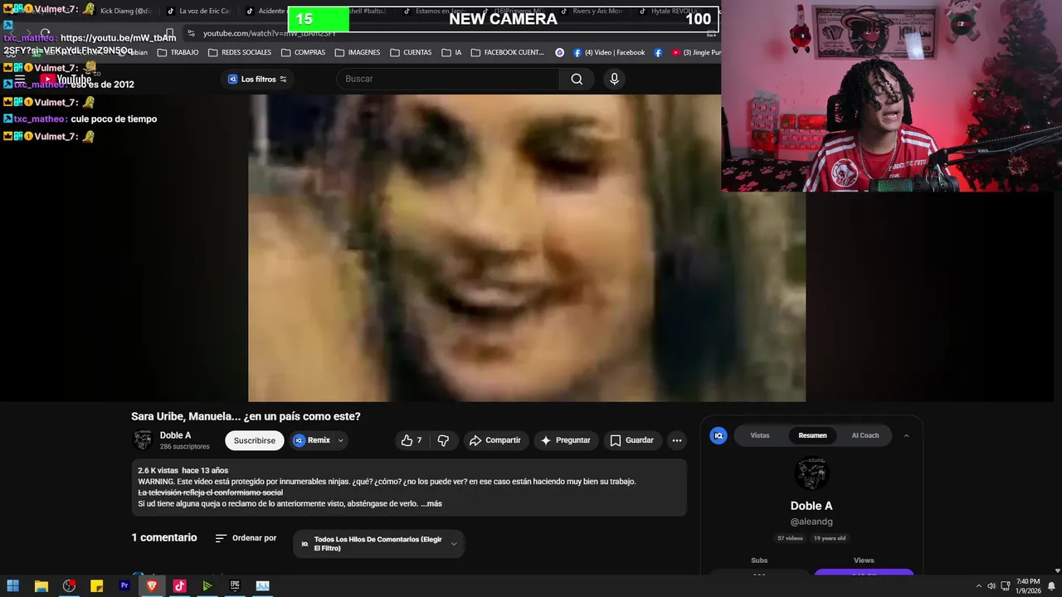Open Todos Los Hilos De Comentarios filter dropdown
1062x597 pixels.
(379, 544)
